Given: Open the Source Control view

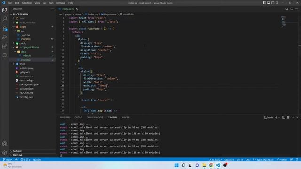Looking at the screenshot, I should pyautogui.click(x=4, y=28).
